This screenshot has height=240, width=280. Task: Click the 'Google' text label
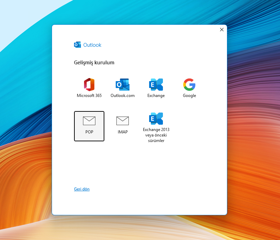point(189,96)
